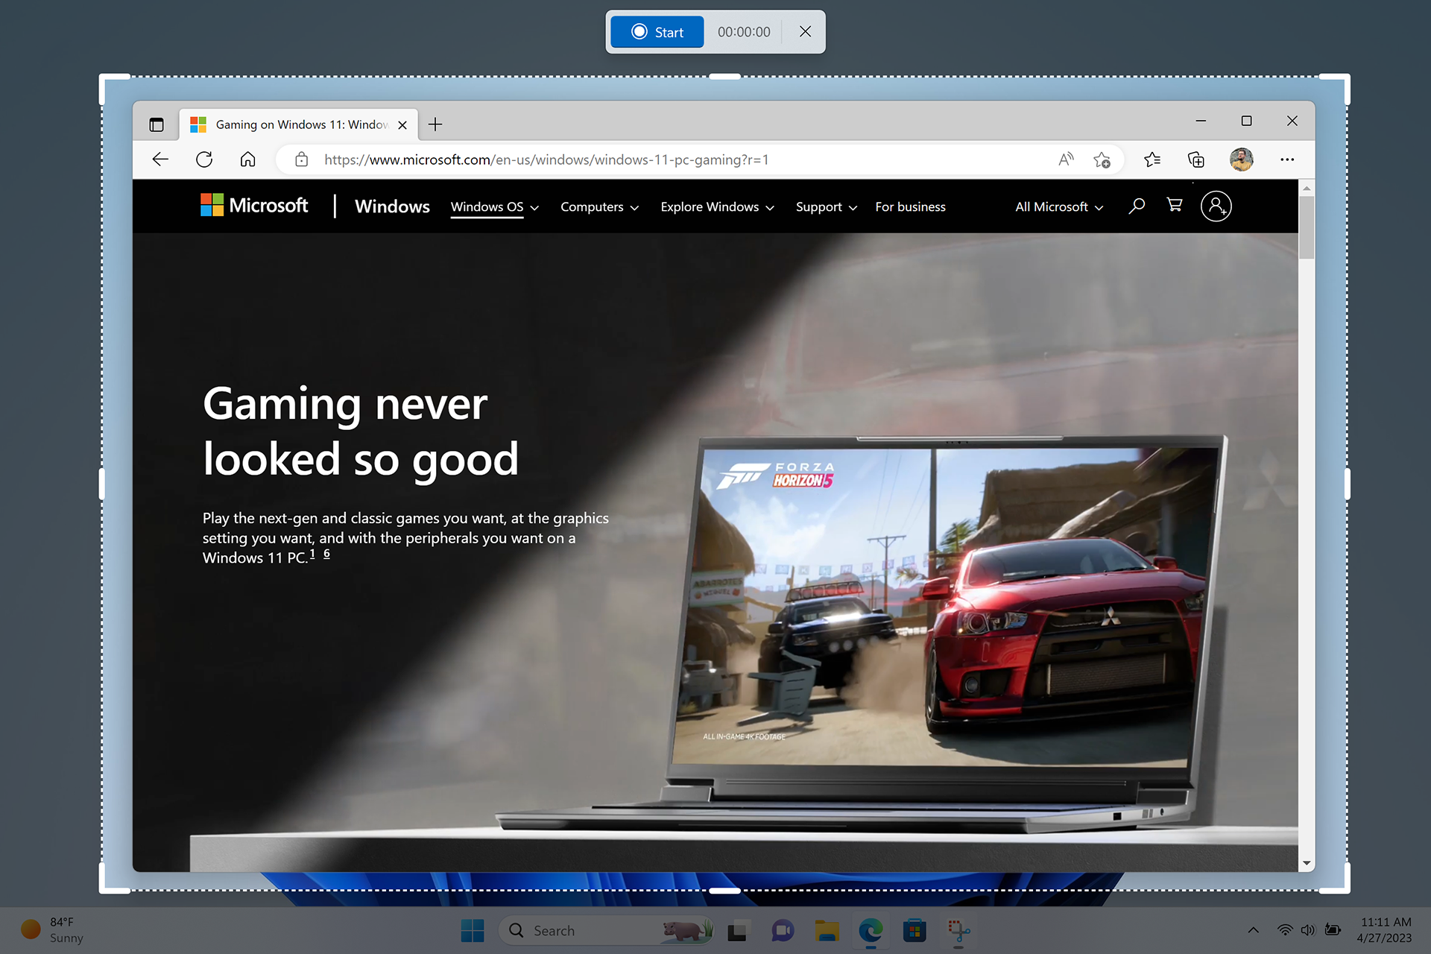This screenshot has height=954, width=1431.
Task: Click the Edge settings and more menu icon
Action: [1286, 159]
